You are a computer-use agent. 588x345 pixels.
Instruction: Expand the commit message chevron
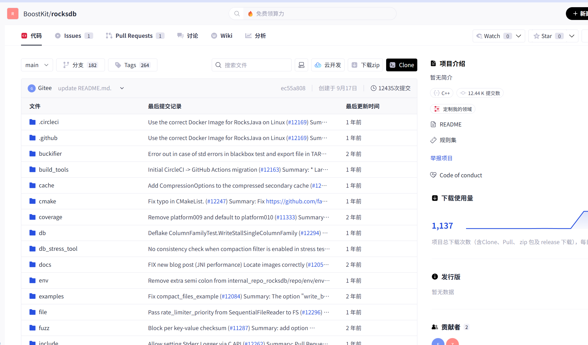(122, 88)
